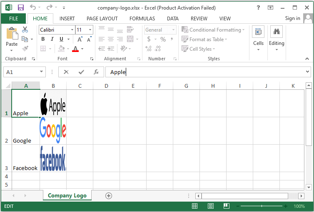Click Increase Font Size icon

coord(80,39)
